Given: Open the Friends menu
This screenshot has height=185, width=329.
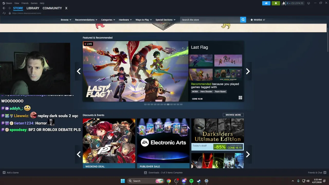Looking at the screenshot, I should (x=25, y=3).
